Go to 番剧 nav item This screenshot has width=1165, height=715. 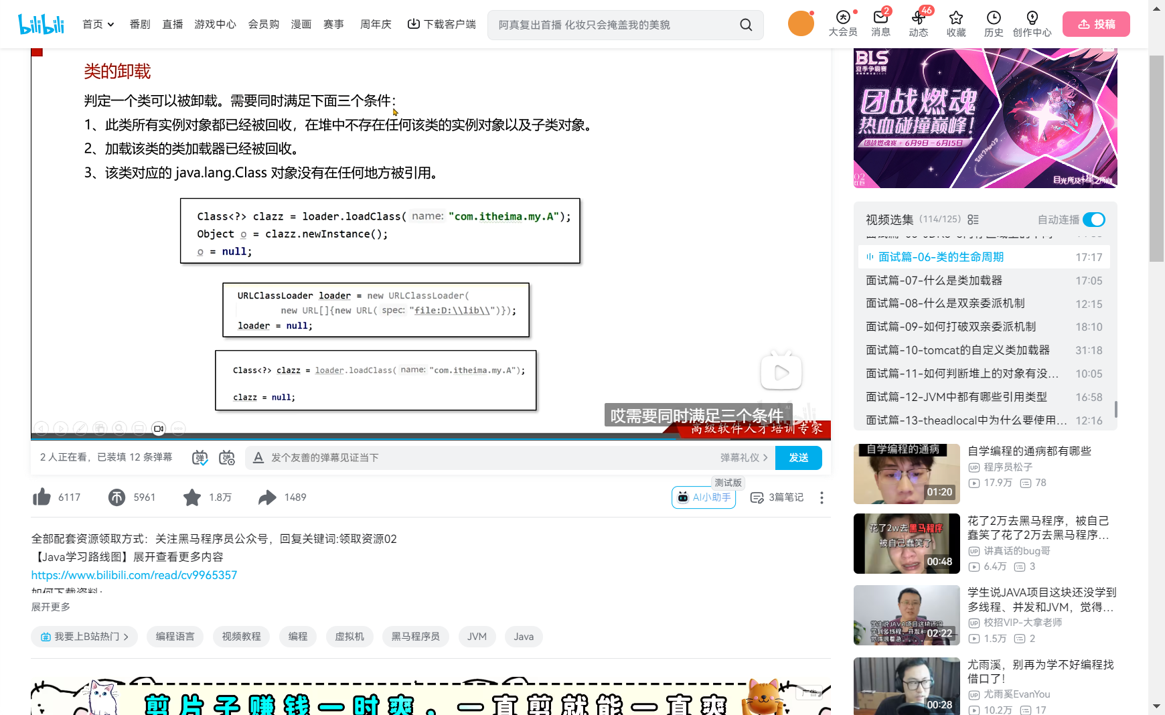pos(140,24)
